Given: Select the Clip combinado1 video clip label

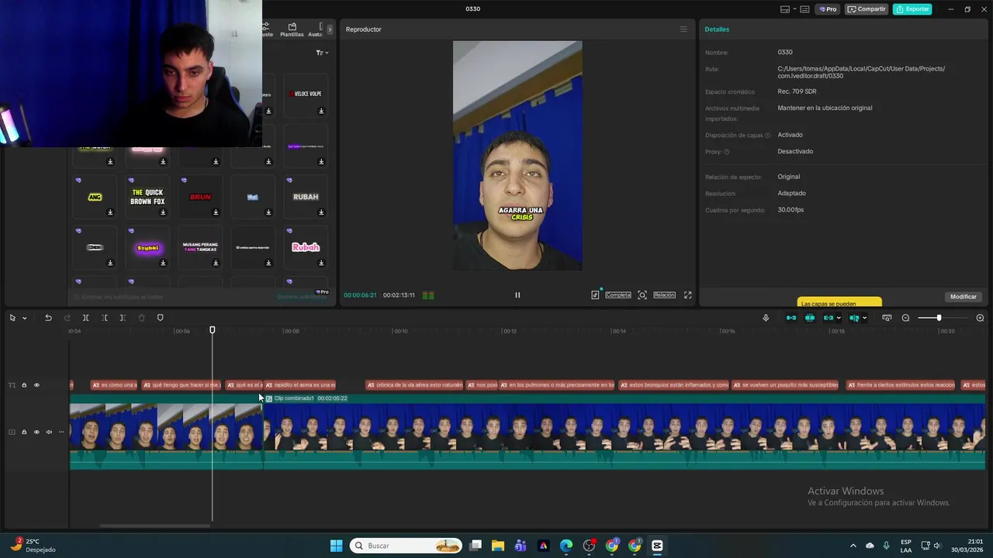Looking at the screenshot, I should pyautogui.click(x=294, y=398).
